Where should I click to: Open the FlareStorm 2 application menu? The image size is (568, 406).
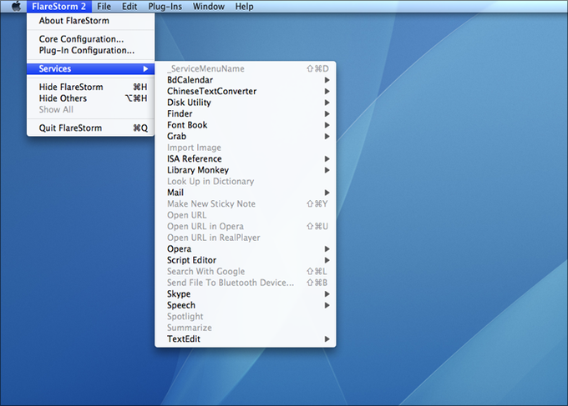coord(58,7)
